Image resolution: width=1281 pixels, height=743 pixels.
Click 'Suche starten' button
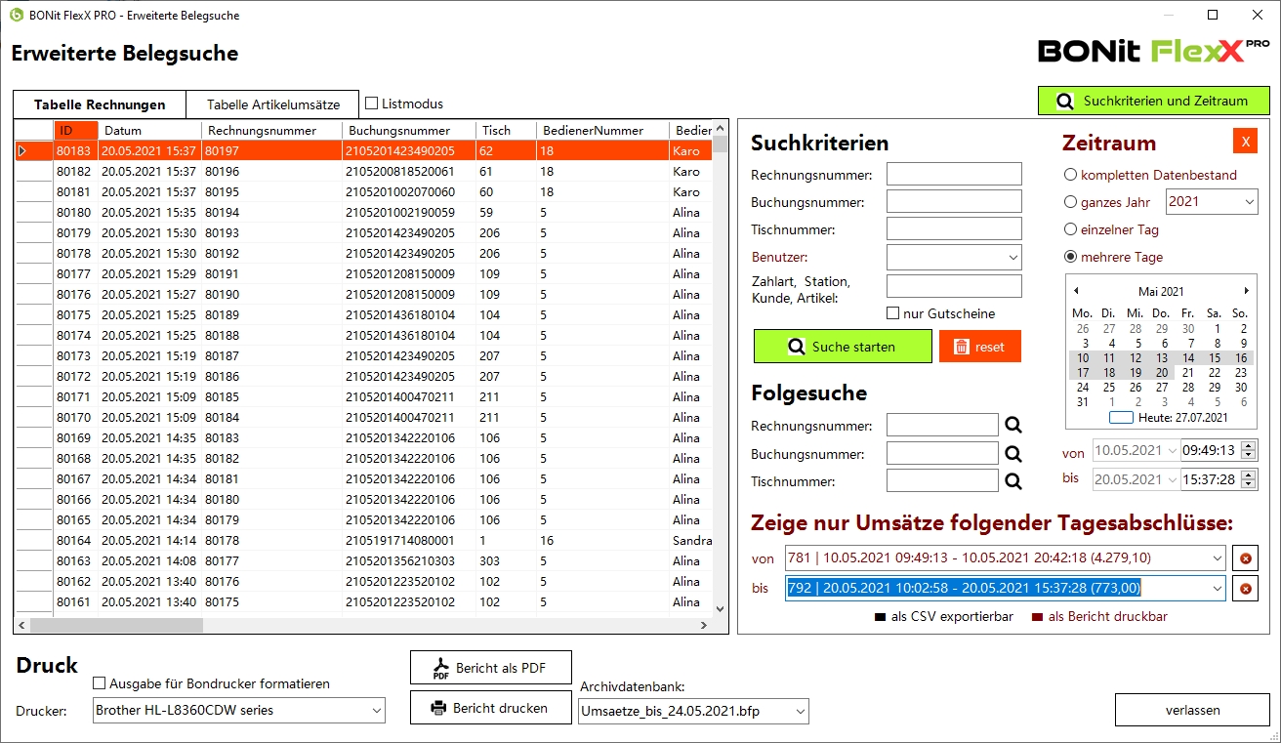click(844, 347)
